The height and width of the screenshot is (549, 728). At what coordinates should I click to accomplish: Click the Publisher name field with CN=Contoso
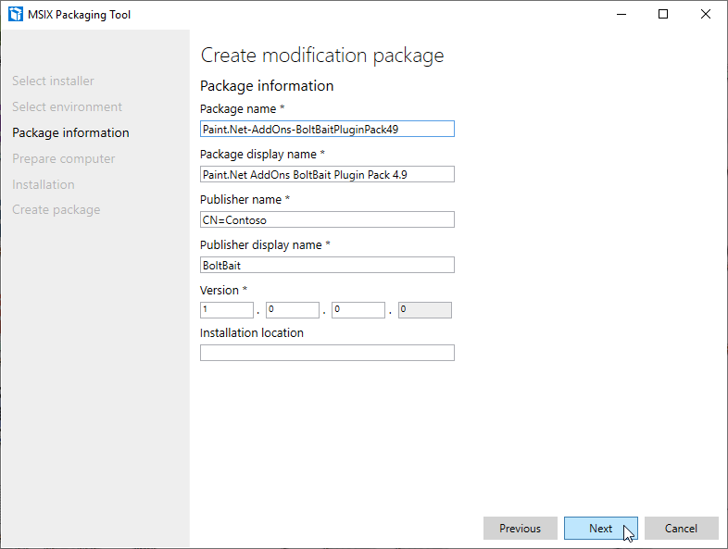click(327, 219)
